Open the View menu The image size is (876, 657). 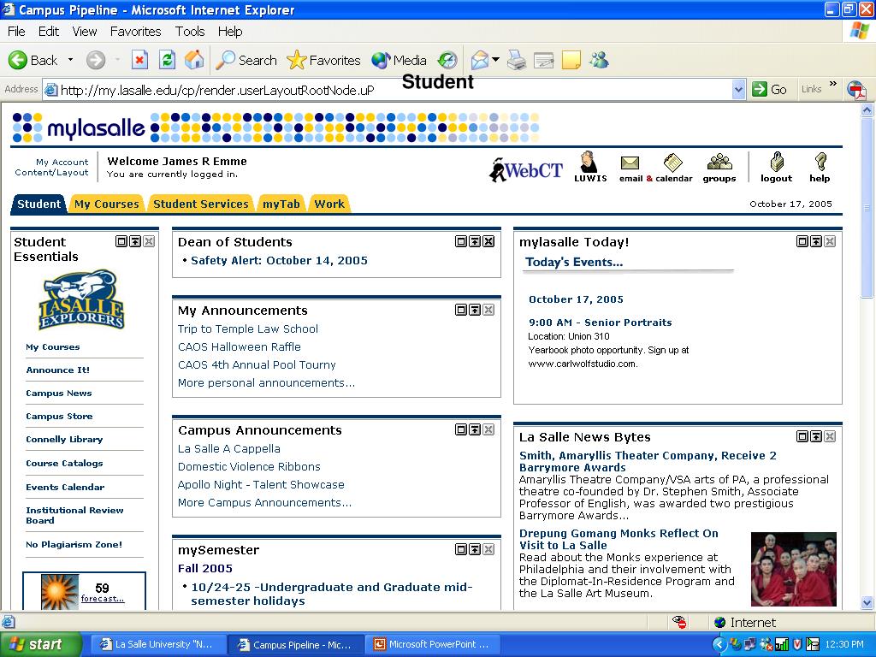85,32
